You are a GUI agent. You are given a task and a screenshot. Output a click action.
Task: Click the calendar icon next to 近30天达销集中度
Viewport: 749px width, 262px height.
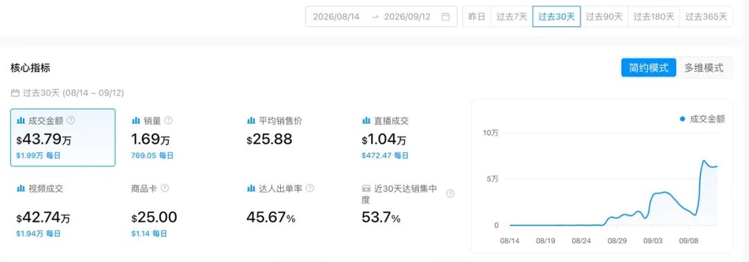[366, 188]
